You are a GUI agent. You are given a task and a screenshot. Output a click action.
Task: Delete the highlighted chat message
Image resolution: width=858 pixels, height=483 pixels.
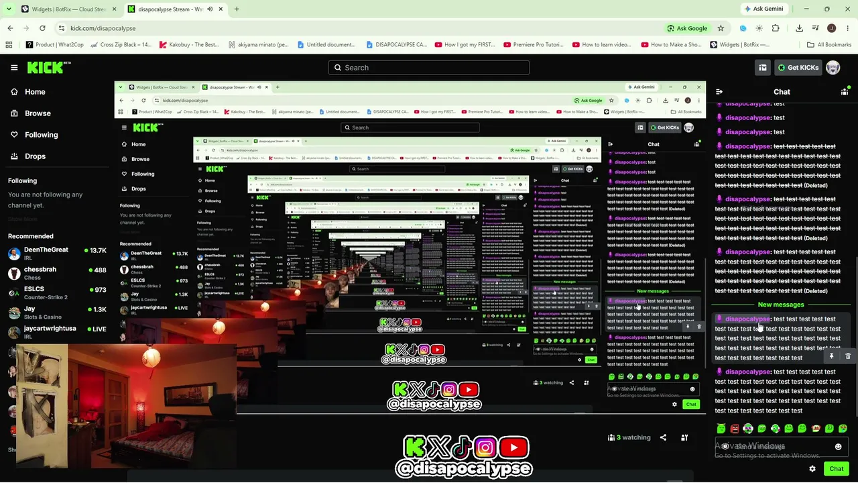[x=848, y=356]
